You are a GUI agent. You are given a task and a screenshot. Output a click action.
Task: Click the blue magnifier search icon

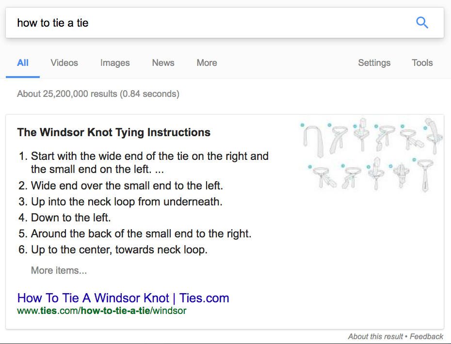point(422,23)
